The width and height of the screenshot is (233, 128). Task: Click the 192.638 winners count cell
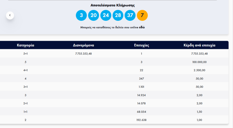tap(142, 120)
